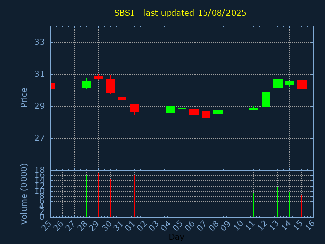325x244 pixels.
Task: Click the red volume bar for day 29
Action: point(98,195)
